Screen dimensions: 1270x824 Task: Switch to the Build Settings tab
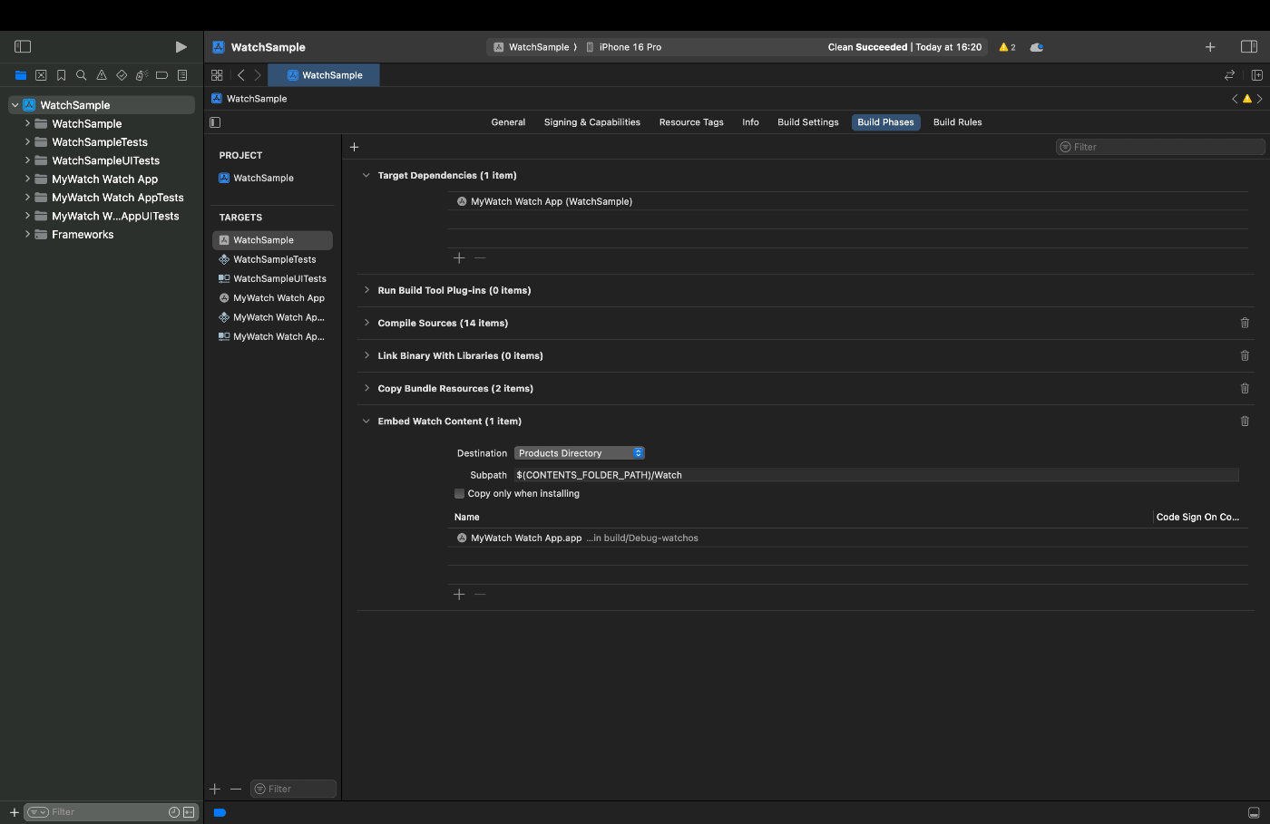tap(808, 122)
